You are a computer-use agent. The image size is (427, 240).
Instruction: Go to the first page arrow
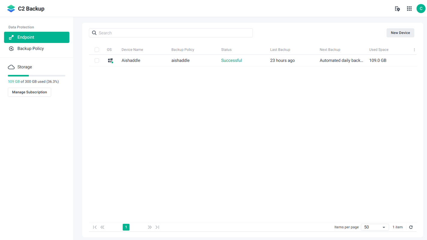pos(95,227)
